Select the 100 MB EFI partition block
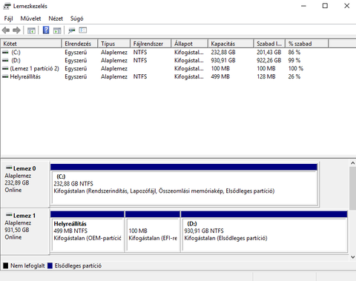 pos(153,231)
